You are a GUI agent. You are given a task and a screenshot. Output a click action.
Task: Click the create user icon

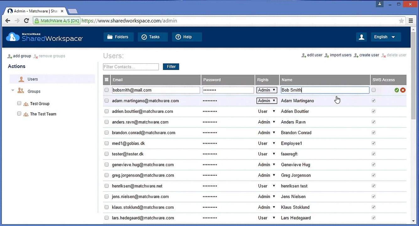point(356,55)
